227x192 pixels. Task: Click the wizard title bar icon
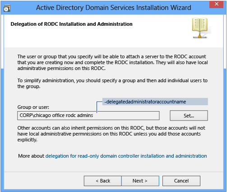coord(7,8)
